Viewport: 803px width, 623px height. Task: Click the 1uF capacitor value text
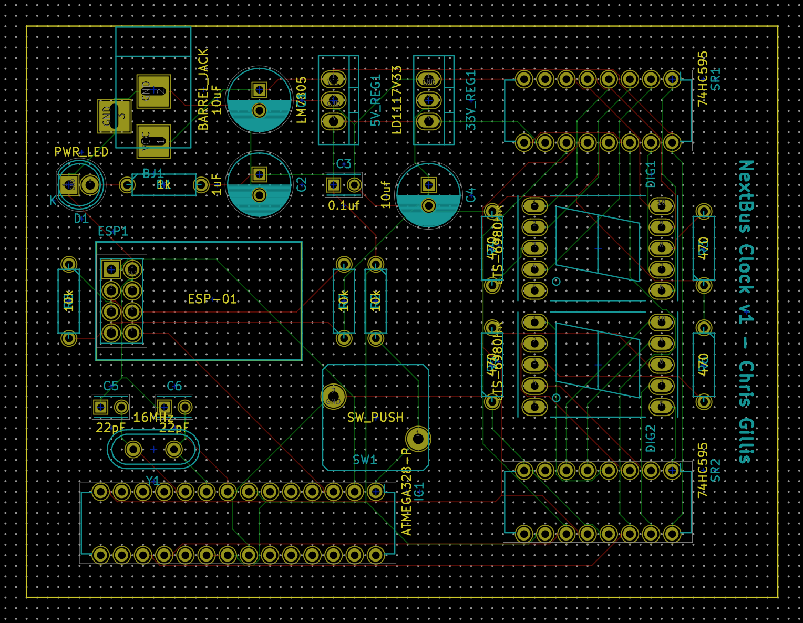coord(216,184)
